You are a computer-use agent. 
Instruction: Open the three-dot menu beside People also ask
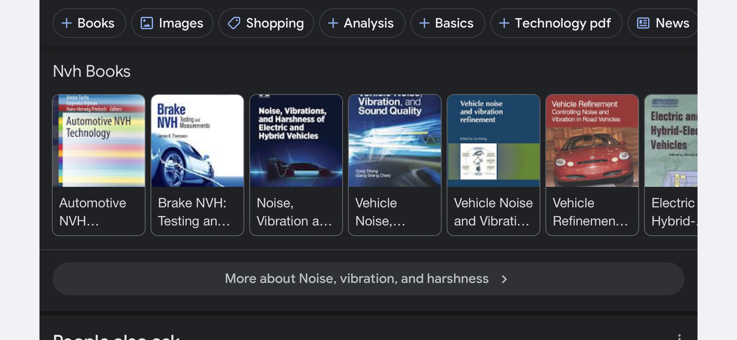point(679,337)
